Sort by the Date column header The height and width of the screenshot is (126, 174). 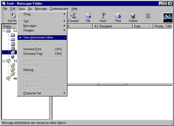143,26
